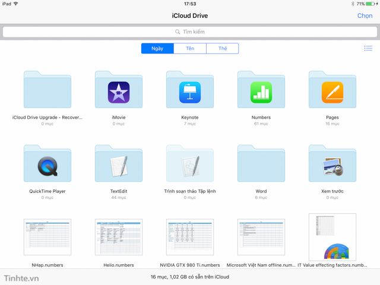Tap the battery status icon
The width and height of the screenshot is (380, 285).
tap(370, 4)
